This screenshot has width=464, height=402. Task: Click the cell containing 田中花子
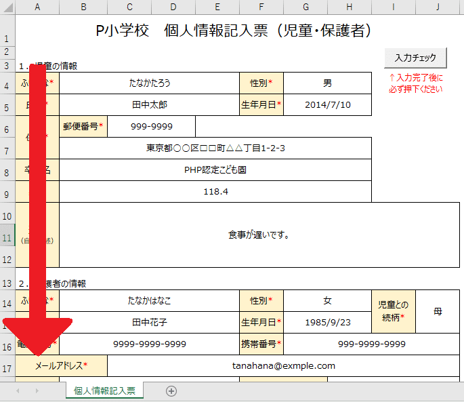click(150, 322)
